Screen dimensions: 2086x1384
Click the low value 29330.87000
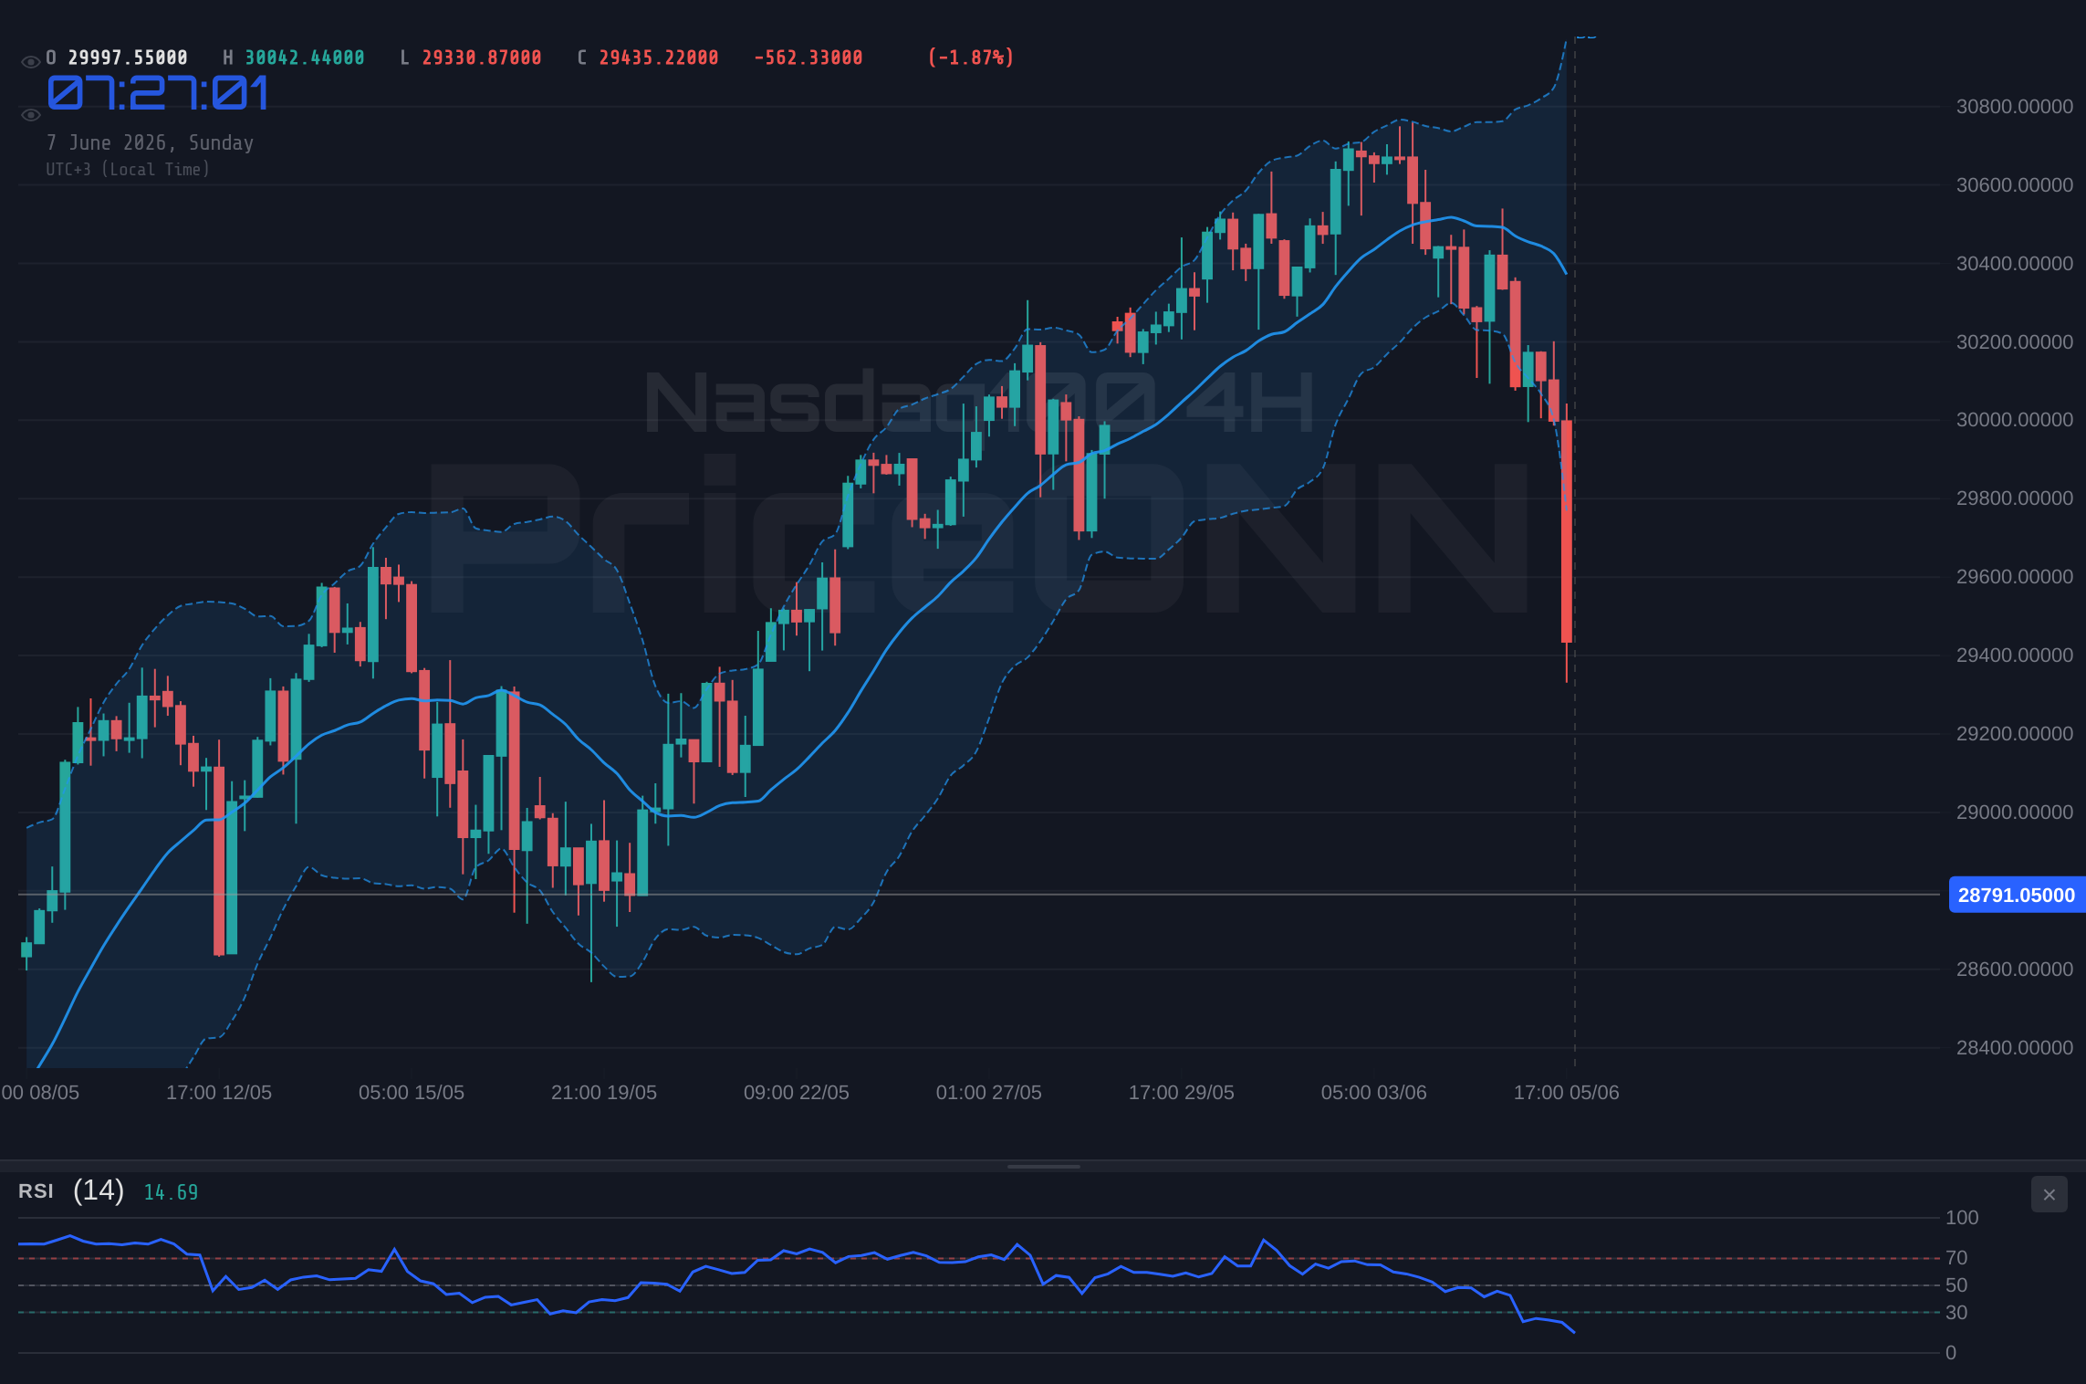(x=482, y=58)
